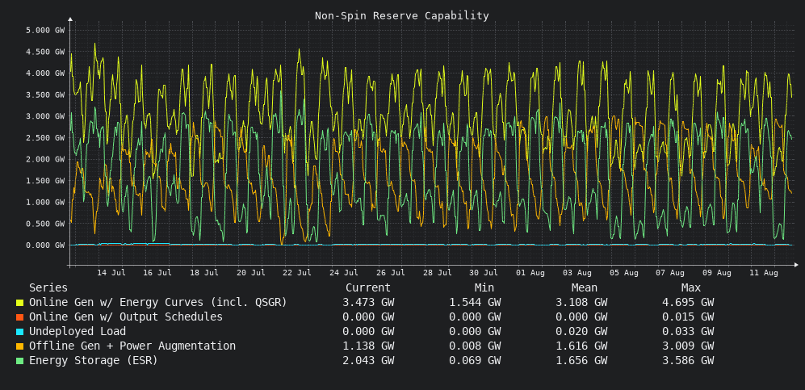Click the mean value 1.616 GW
The width and height of the screenshot is (805, 390).
[x=581, y=346]
